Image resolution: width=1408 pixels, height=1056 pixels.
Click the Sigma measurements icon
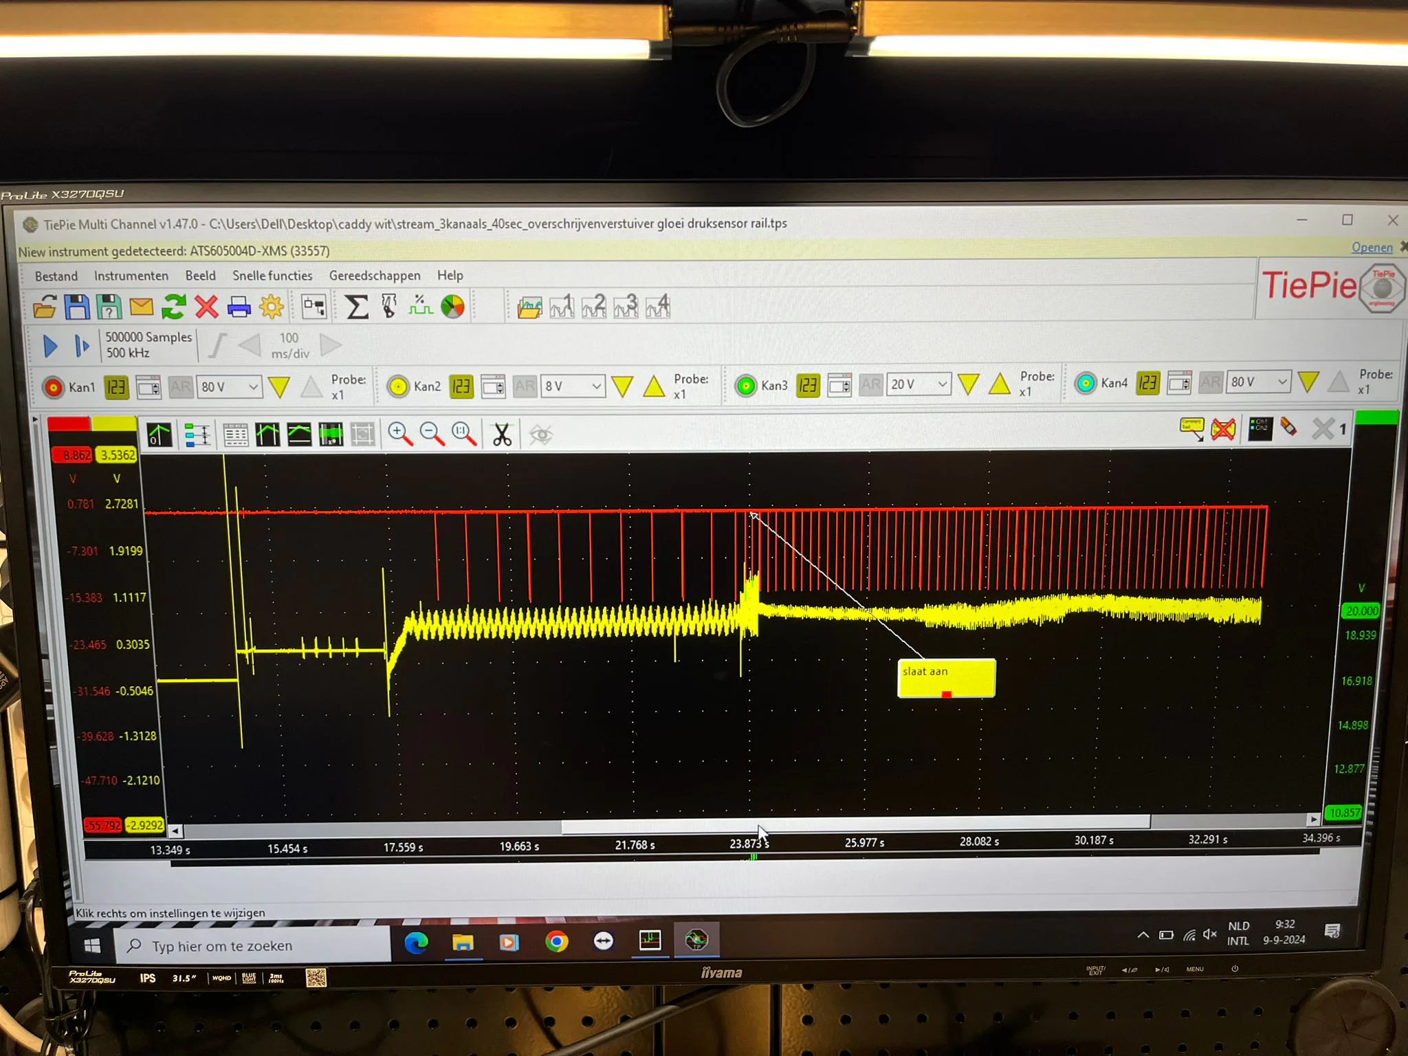356,307
